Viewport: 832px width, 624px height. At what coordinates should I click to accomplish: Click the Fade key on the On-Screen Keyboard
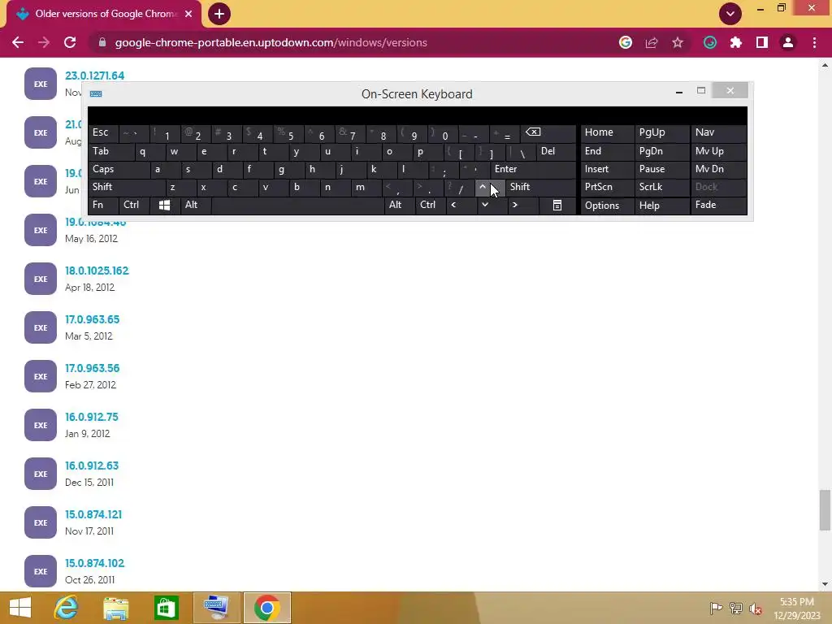[x=718, y=206]
